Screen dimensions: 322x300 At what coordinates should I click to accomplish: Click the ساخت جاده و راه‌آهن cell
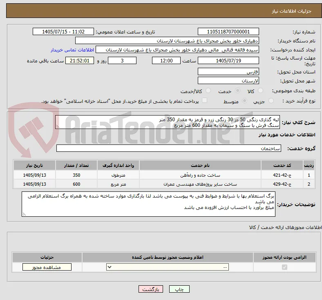tap(200, 175)
